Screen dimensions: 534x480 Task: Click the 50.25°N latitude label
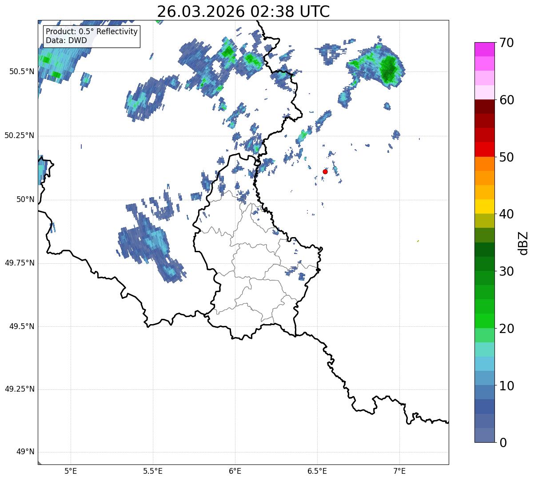point(20,135)
